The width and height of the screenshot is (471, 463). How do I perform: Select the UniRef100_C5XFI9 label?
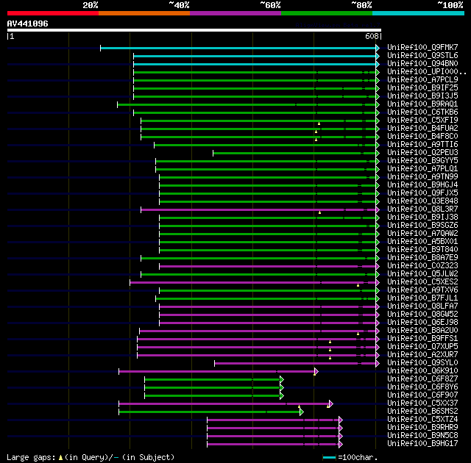tap(422, 121)
